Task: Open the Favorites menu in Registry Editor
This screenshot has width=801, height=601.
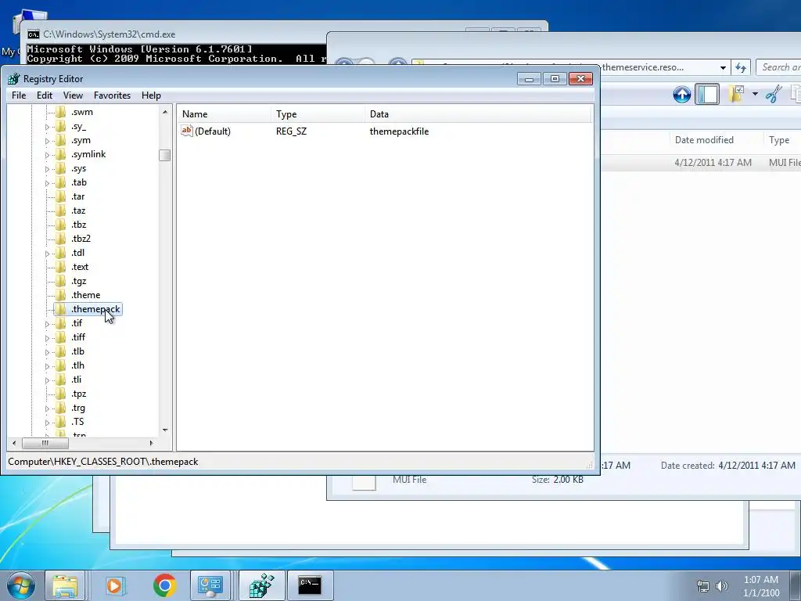Action: click(x=112, y=95)
